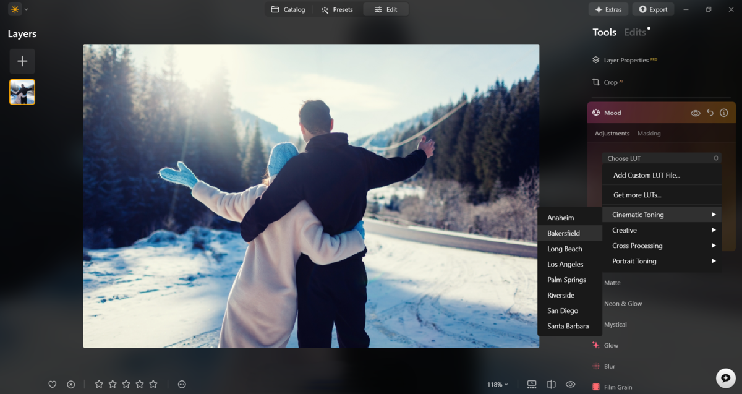The height and width of the screenshot is (394, 742).
Task: Open the Choose LUT dropdown
Action: click(661, 158)
